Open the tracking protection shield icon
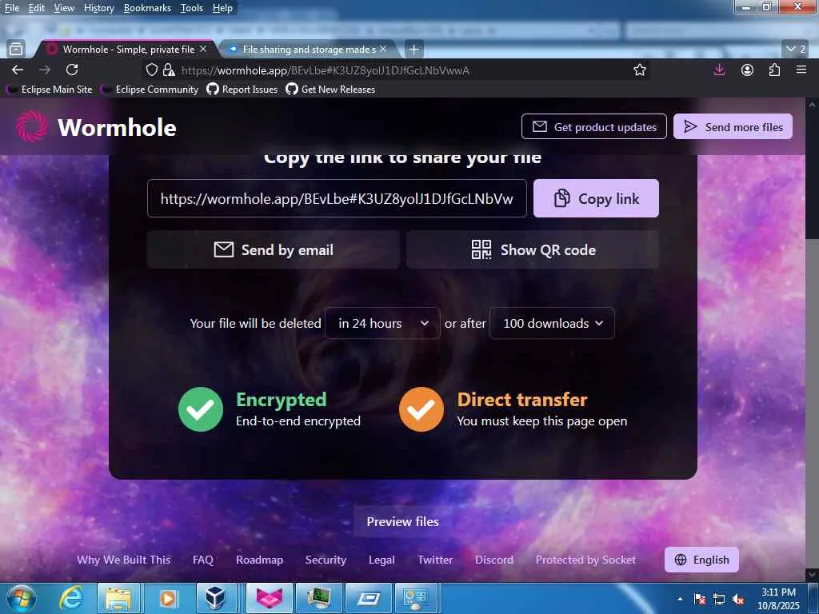 click(151, 70)
